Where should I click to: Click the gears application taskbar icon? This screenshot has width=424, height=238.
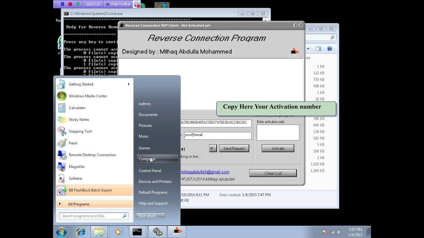157,232
